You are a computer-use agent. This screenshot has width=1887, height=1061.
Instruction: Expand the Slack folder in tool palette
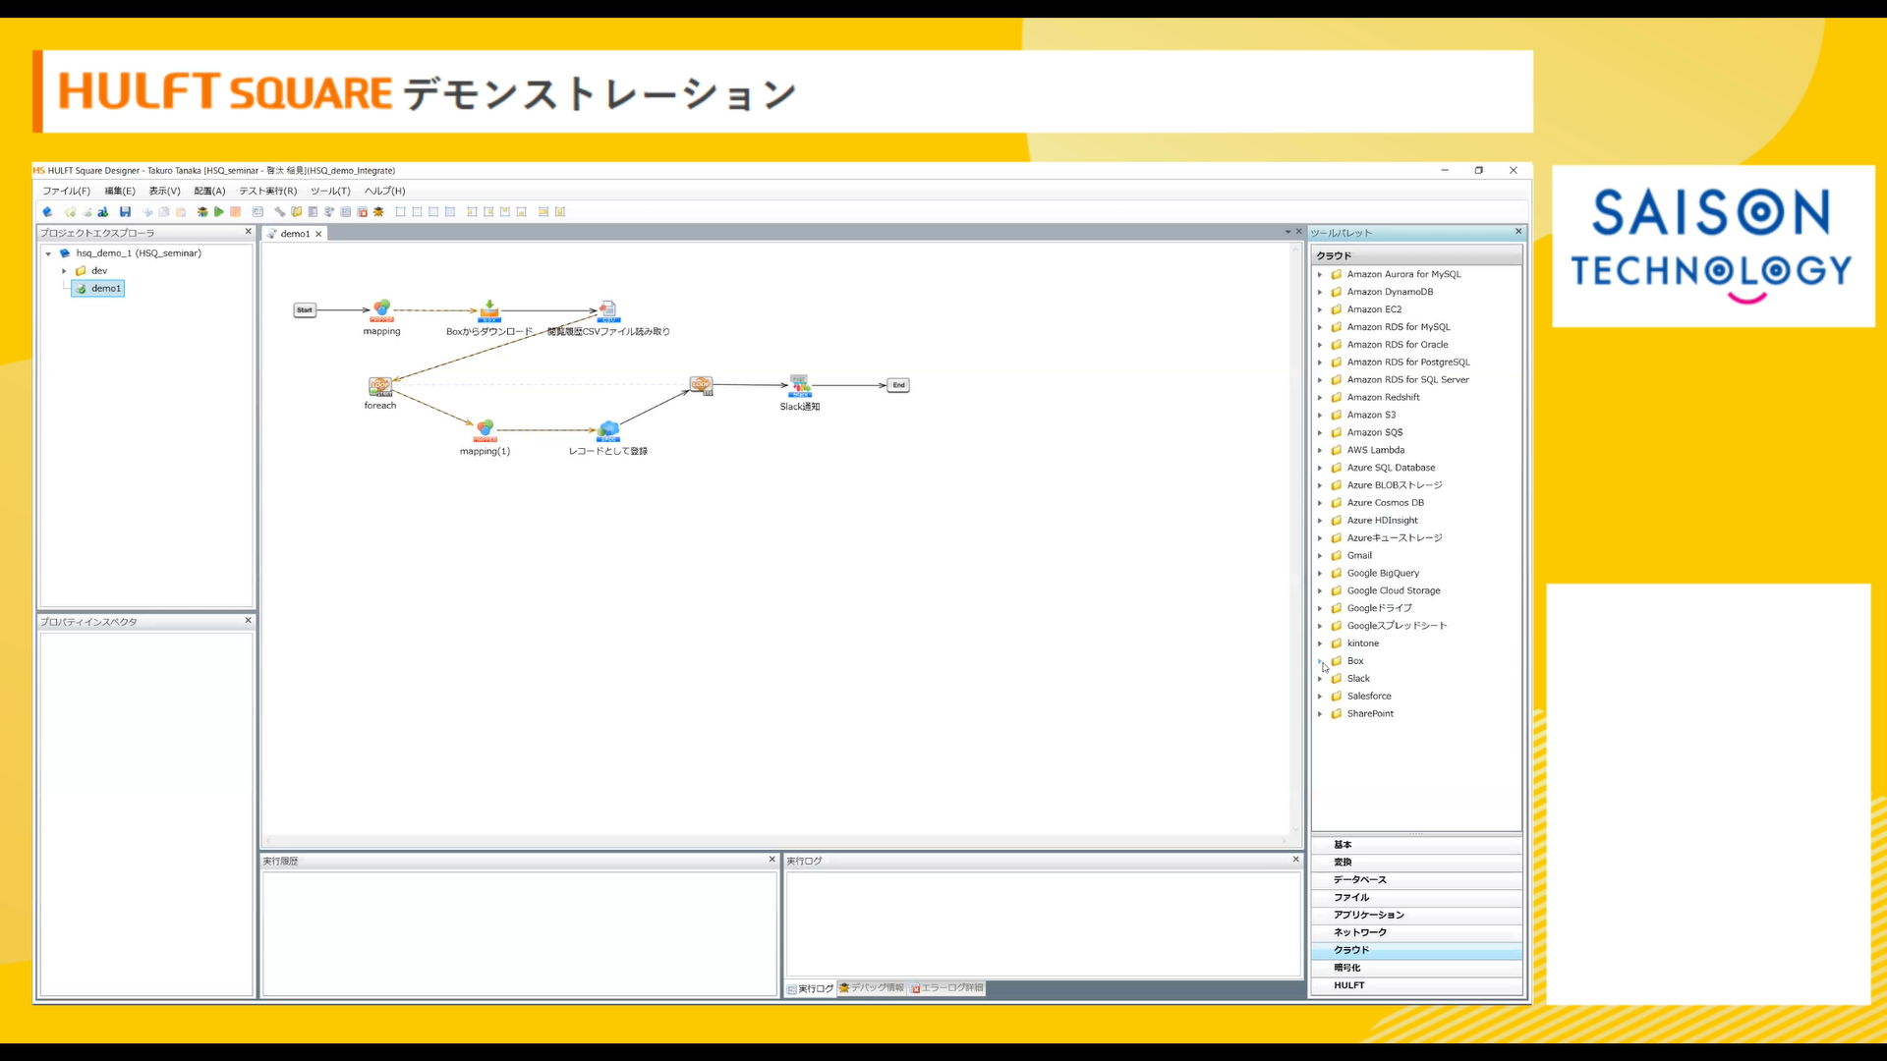click(1320, 679)
